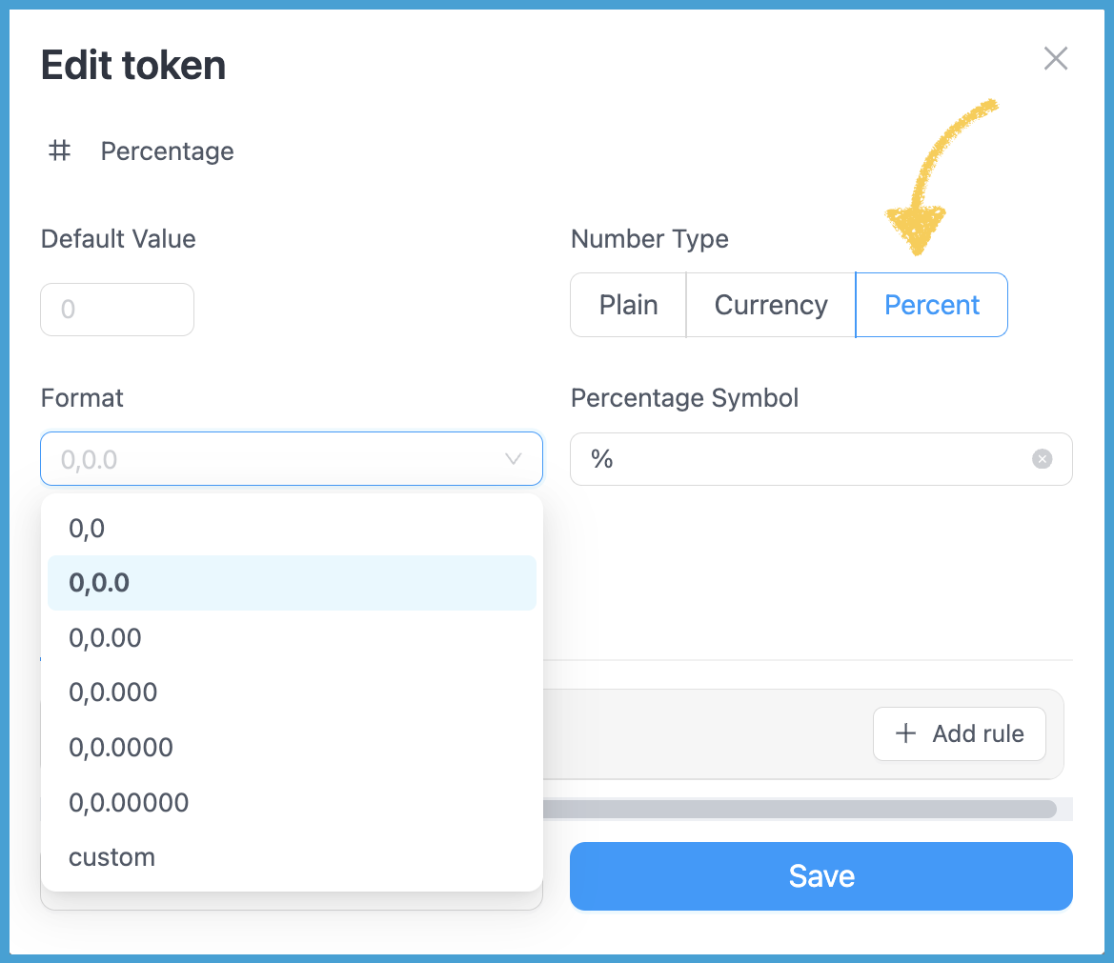
Task: Choose the Percent number type
Action: (932, 305)
